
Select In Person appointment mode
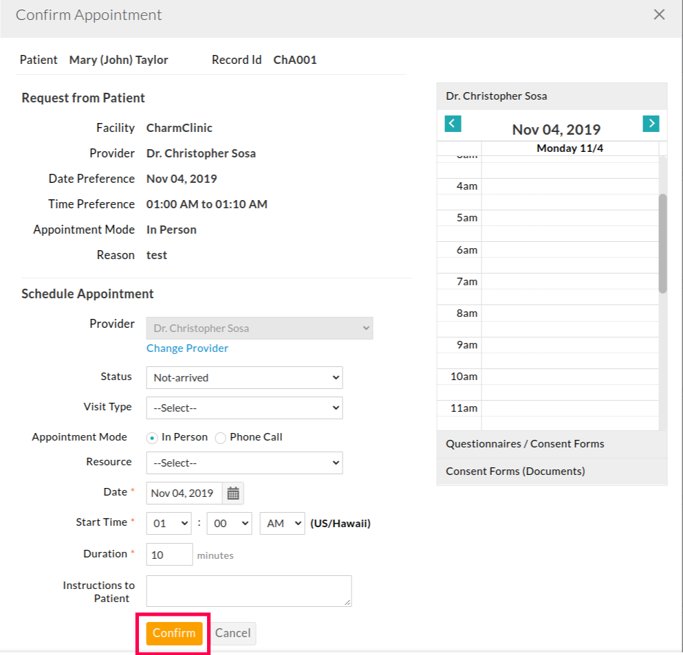(151, 438)
